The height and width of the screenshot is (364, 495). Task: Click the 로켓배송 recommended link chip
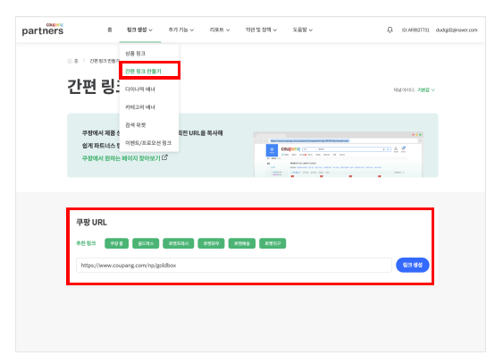(x=242, y=243)
